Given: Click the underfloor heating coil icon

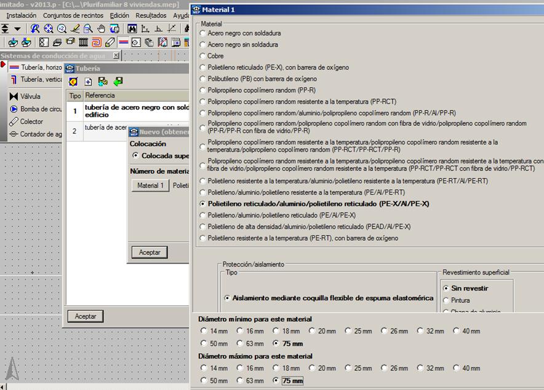Looking at the screenshot, I should click(97, 42).
